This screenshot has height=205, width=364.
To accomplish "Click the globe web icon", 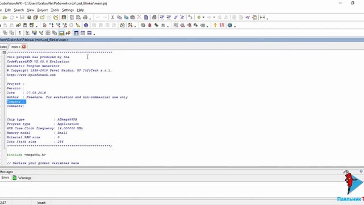I will point(230,25).
